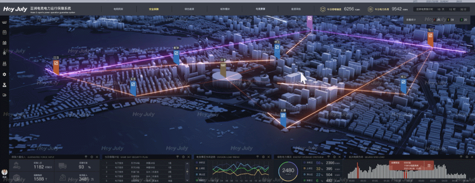
Task: Show info for Division Load Trend panel
Action: click(x=263, y=157)
